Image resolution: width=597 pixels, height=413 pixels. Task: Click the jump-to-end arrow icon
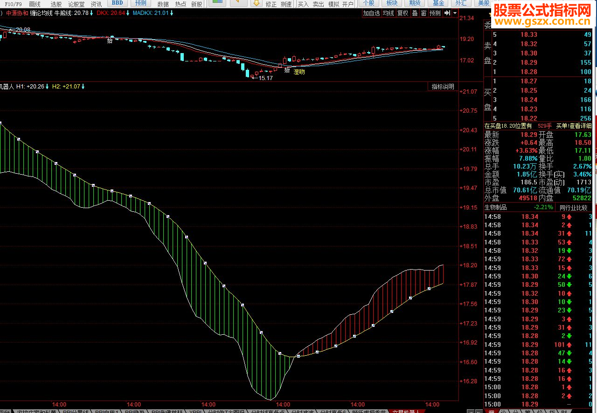coord(447,13)
